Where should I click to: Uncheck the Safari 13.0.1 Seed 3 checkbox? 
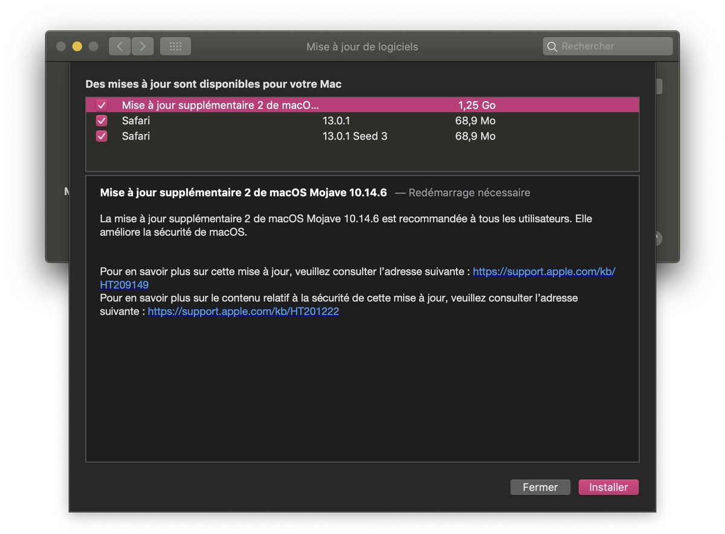pos(101,137)
